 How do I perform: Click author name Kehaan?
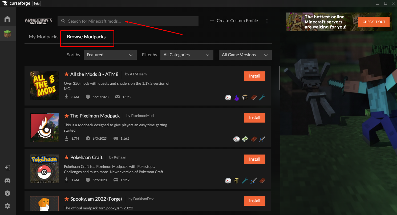click(x=120, y=157)
